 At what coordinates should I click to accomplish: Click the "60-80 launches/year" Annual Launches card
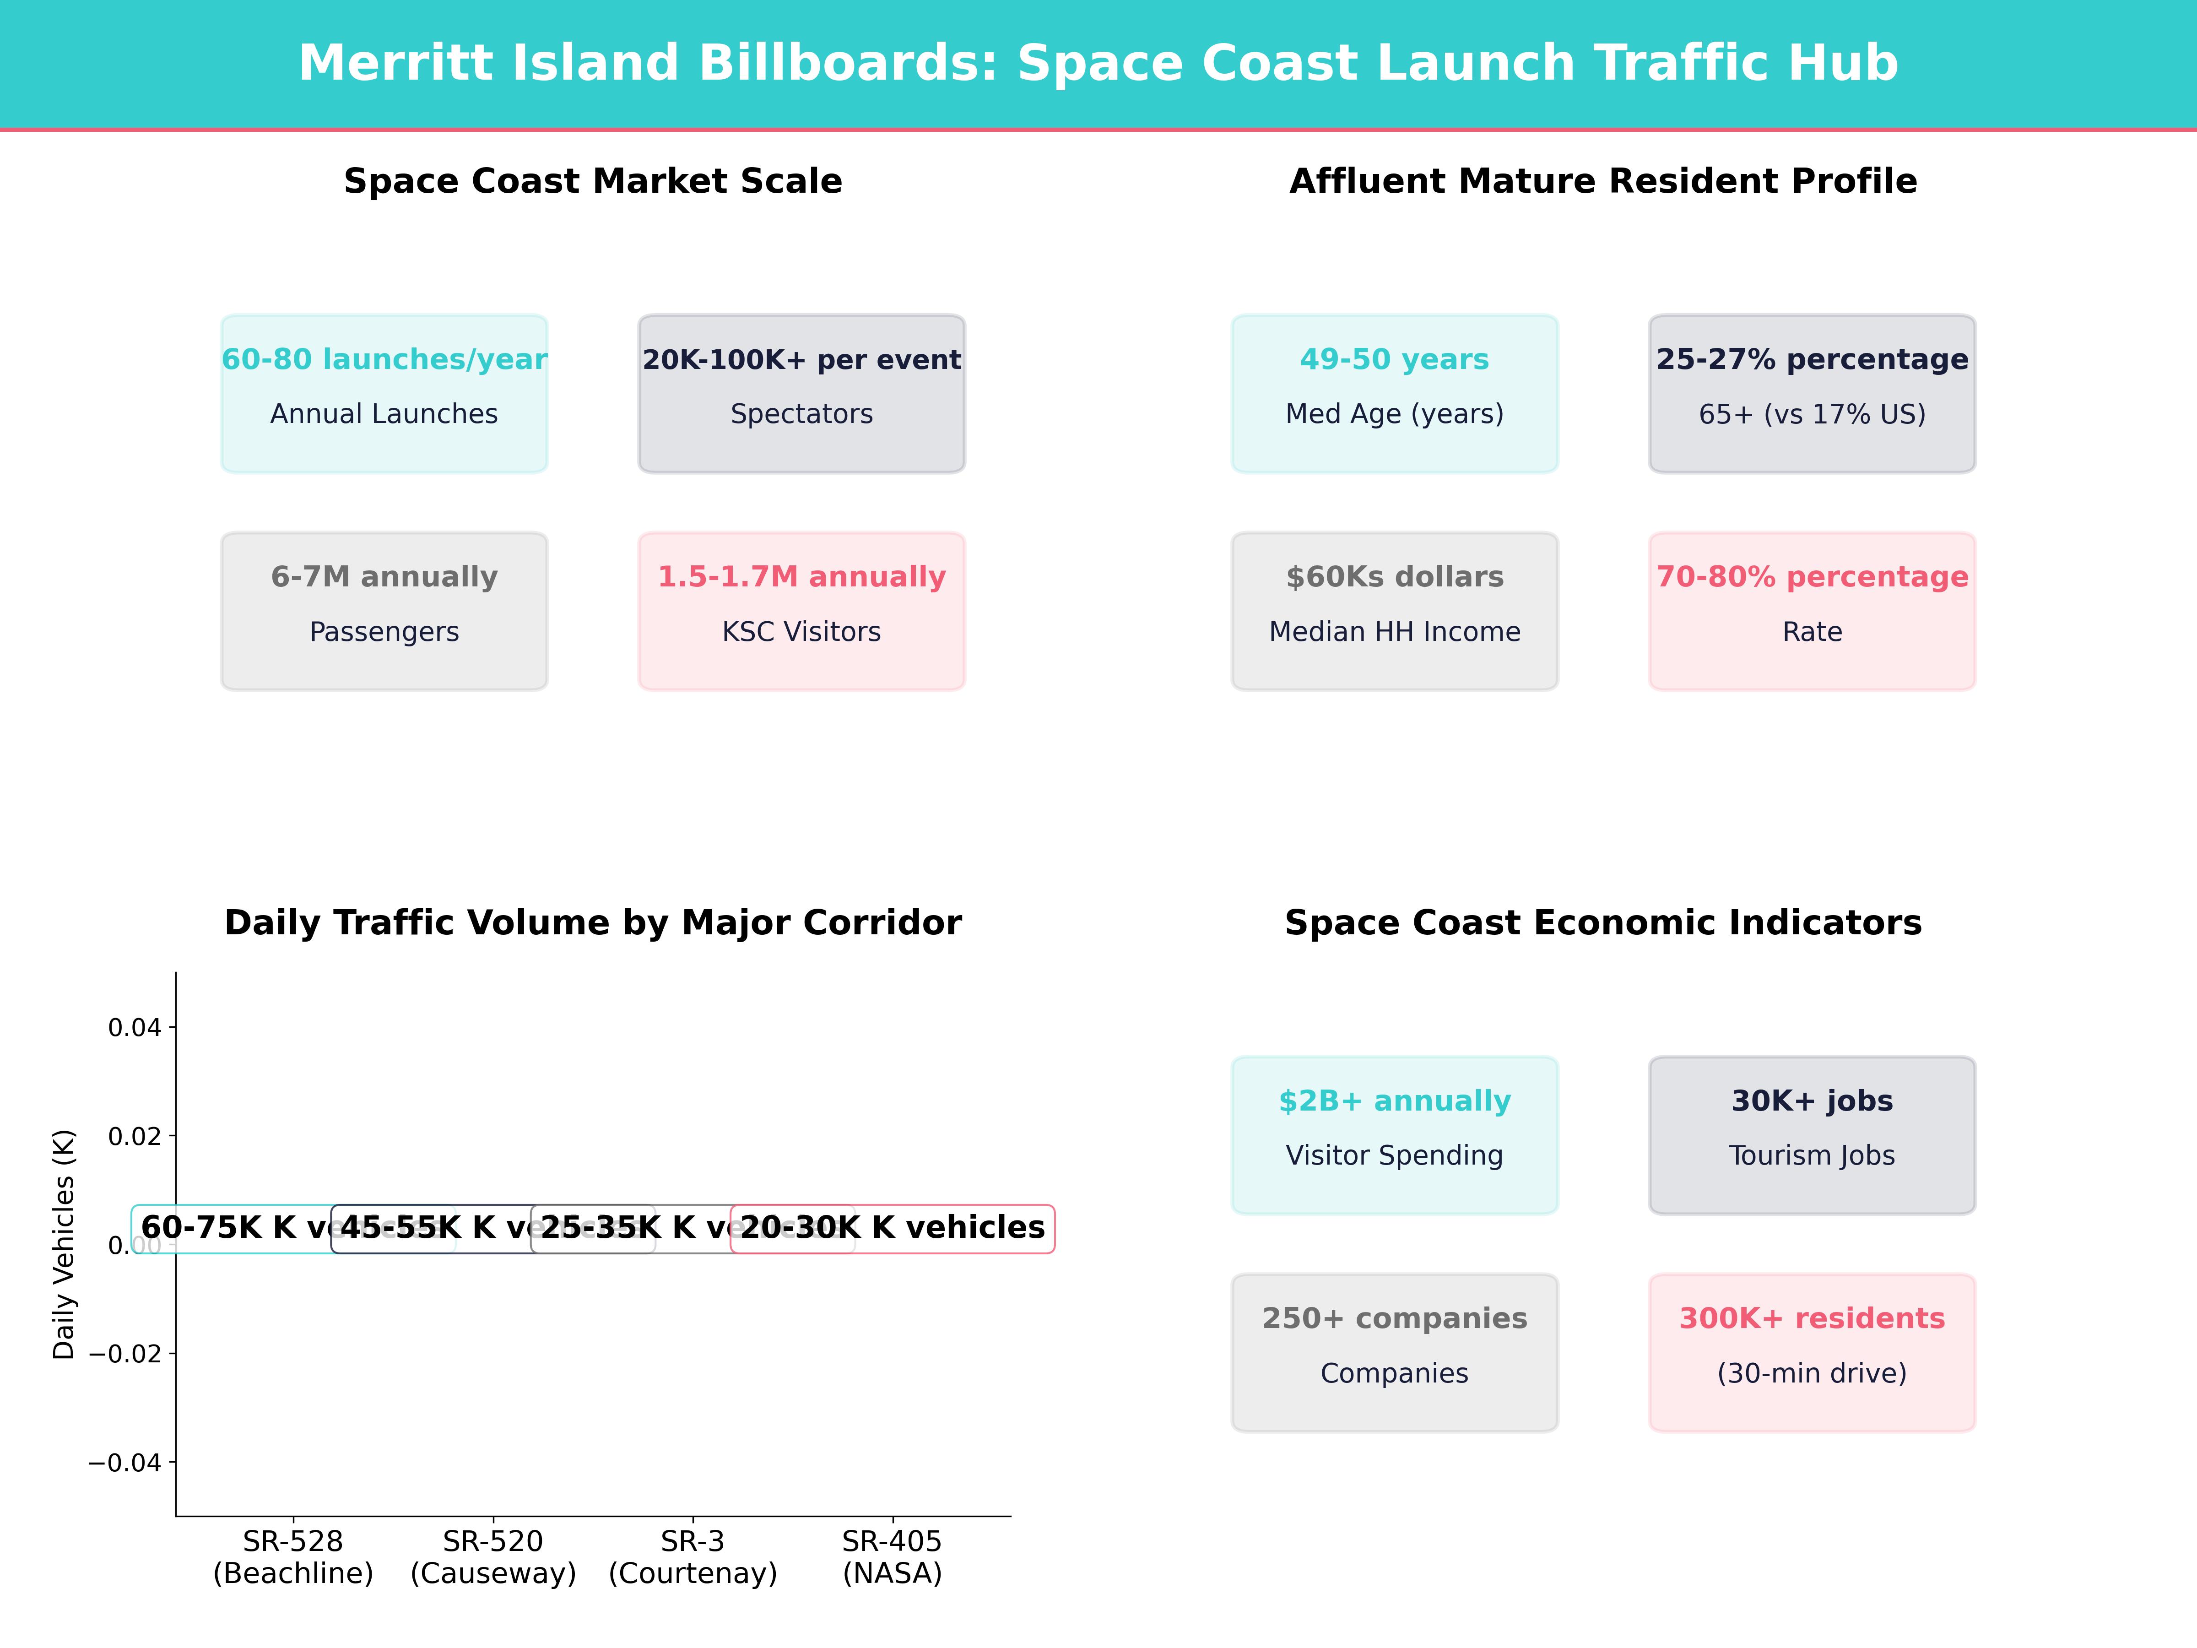click(x=385, y=392)
